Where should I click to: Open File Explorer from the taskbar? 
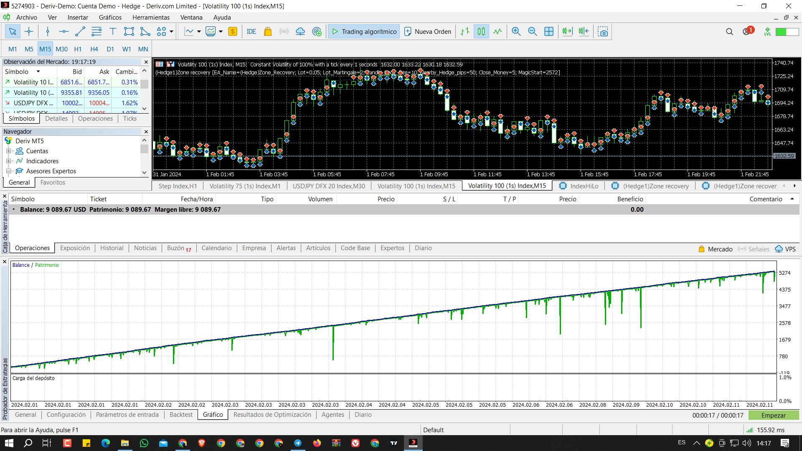125,443
